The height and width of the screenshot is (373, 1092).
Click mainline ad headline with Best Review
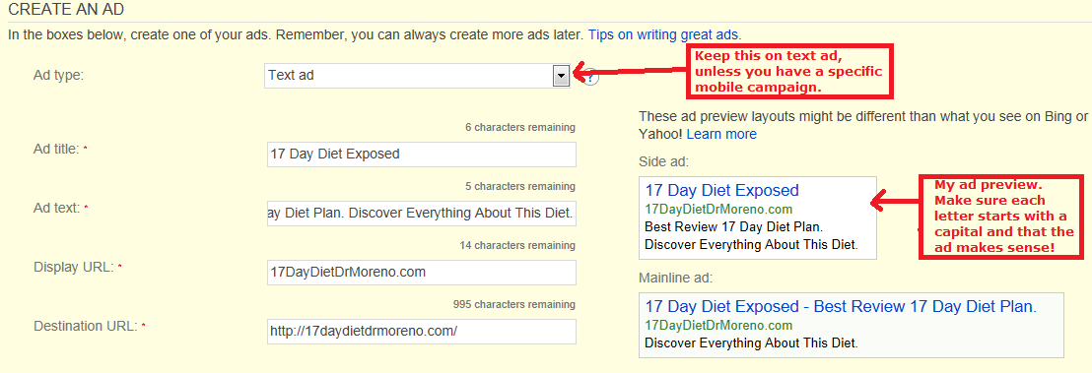tap(842, 307)
